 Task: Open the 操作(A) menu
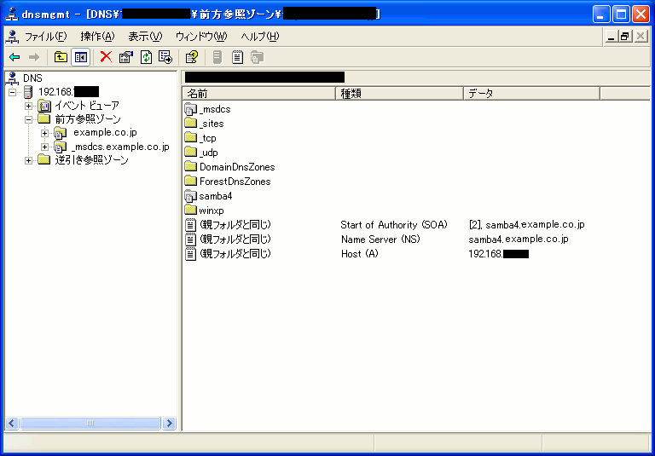97,37
